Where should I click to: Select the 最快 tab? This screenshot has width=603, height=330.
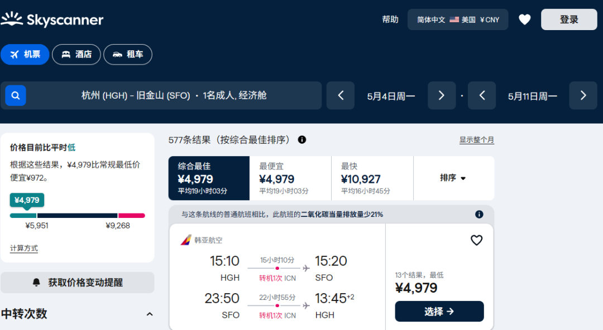tap(372, 178)
